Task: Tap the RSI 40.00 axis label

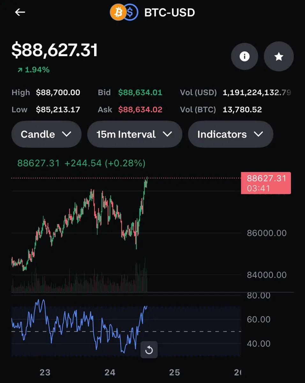Action: point(259,343)
